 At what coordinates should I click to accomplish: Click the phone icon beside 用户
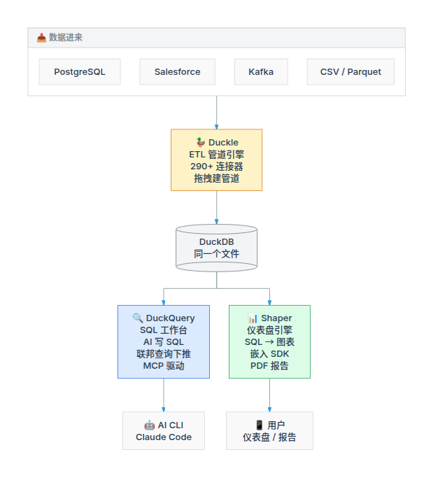pyautogui.click(x=260, y=425)
